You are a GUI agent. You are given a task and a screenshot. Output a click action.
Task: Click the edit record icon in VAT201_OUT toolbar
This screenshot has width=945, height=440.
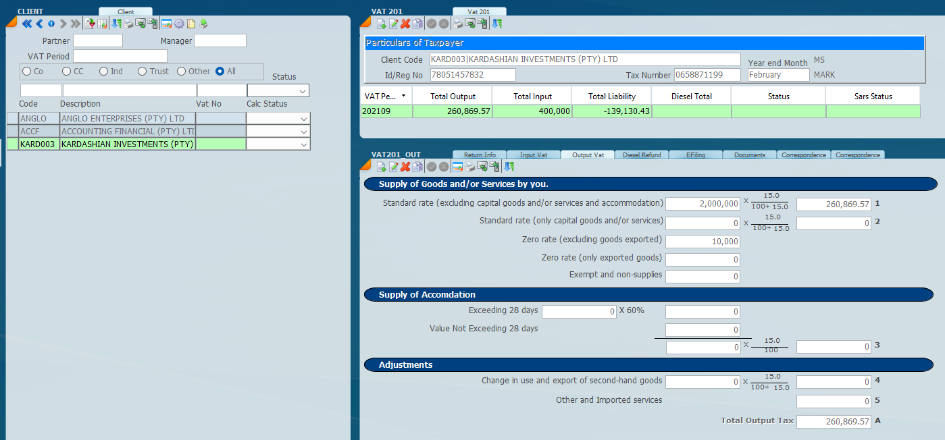tap(393, 167)
